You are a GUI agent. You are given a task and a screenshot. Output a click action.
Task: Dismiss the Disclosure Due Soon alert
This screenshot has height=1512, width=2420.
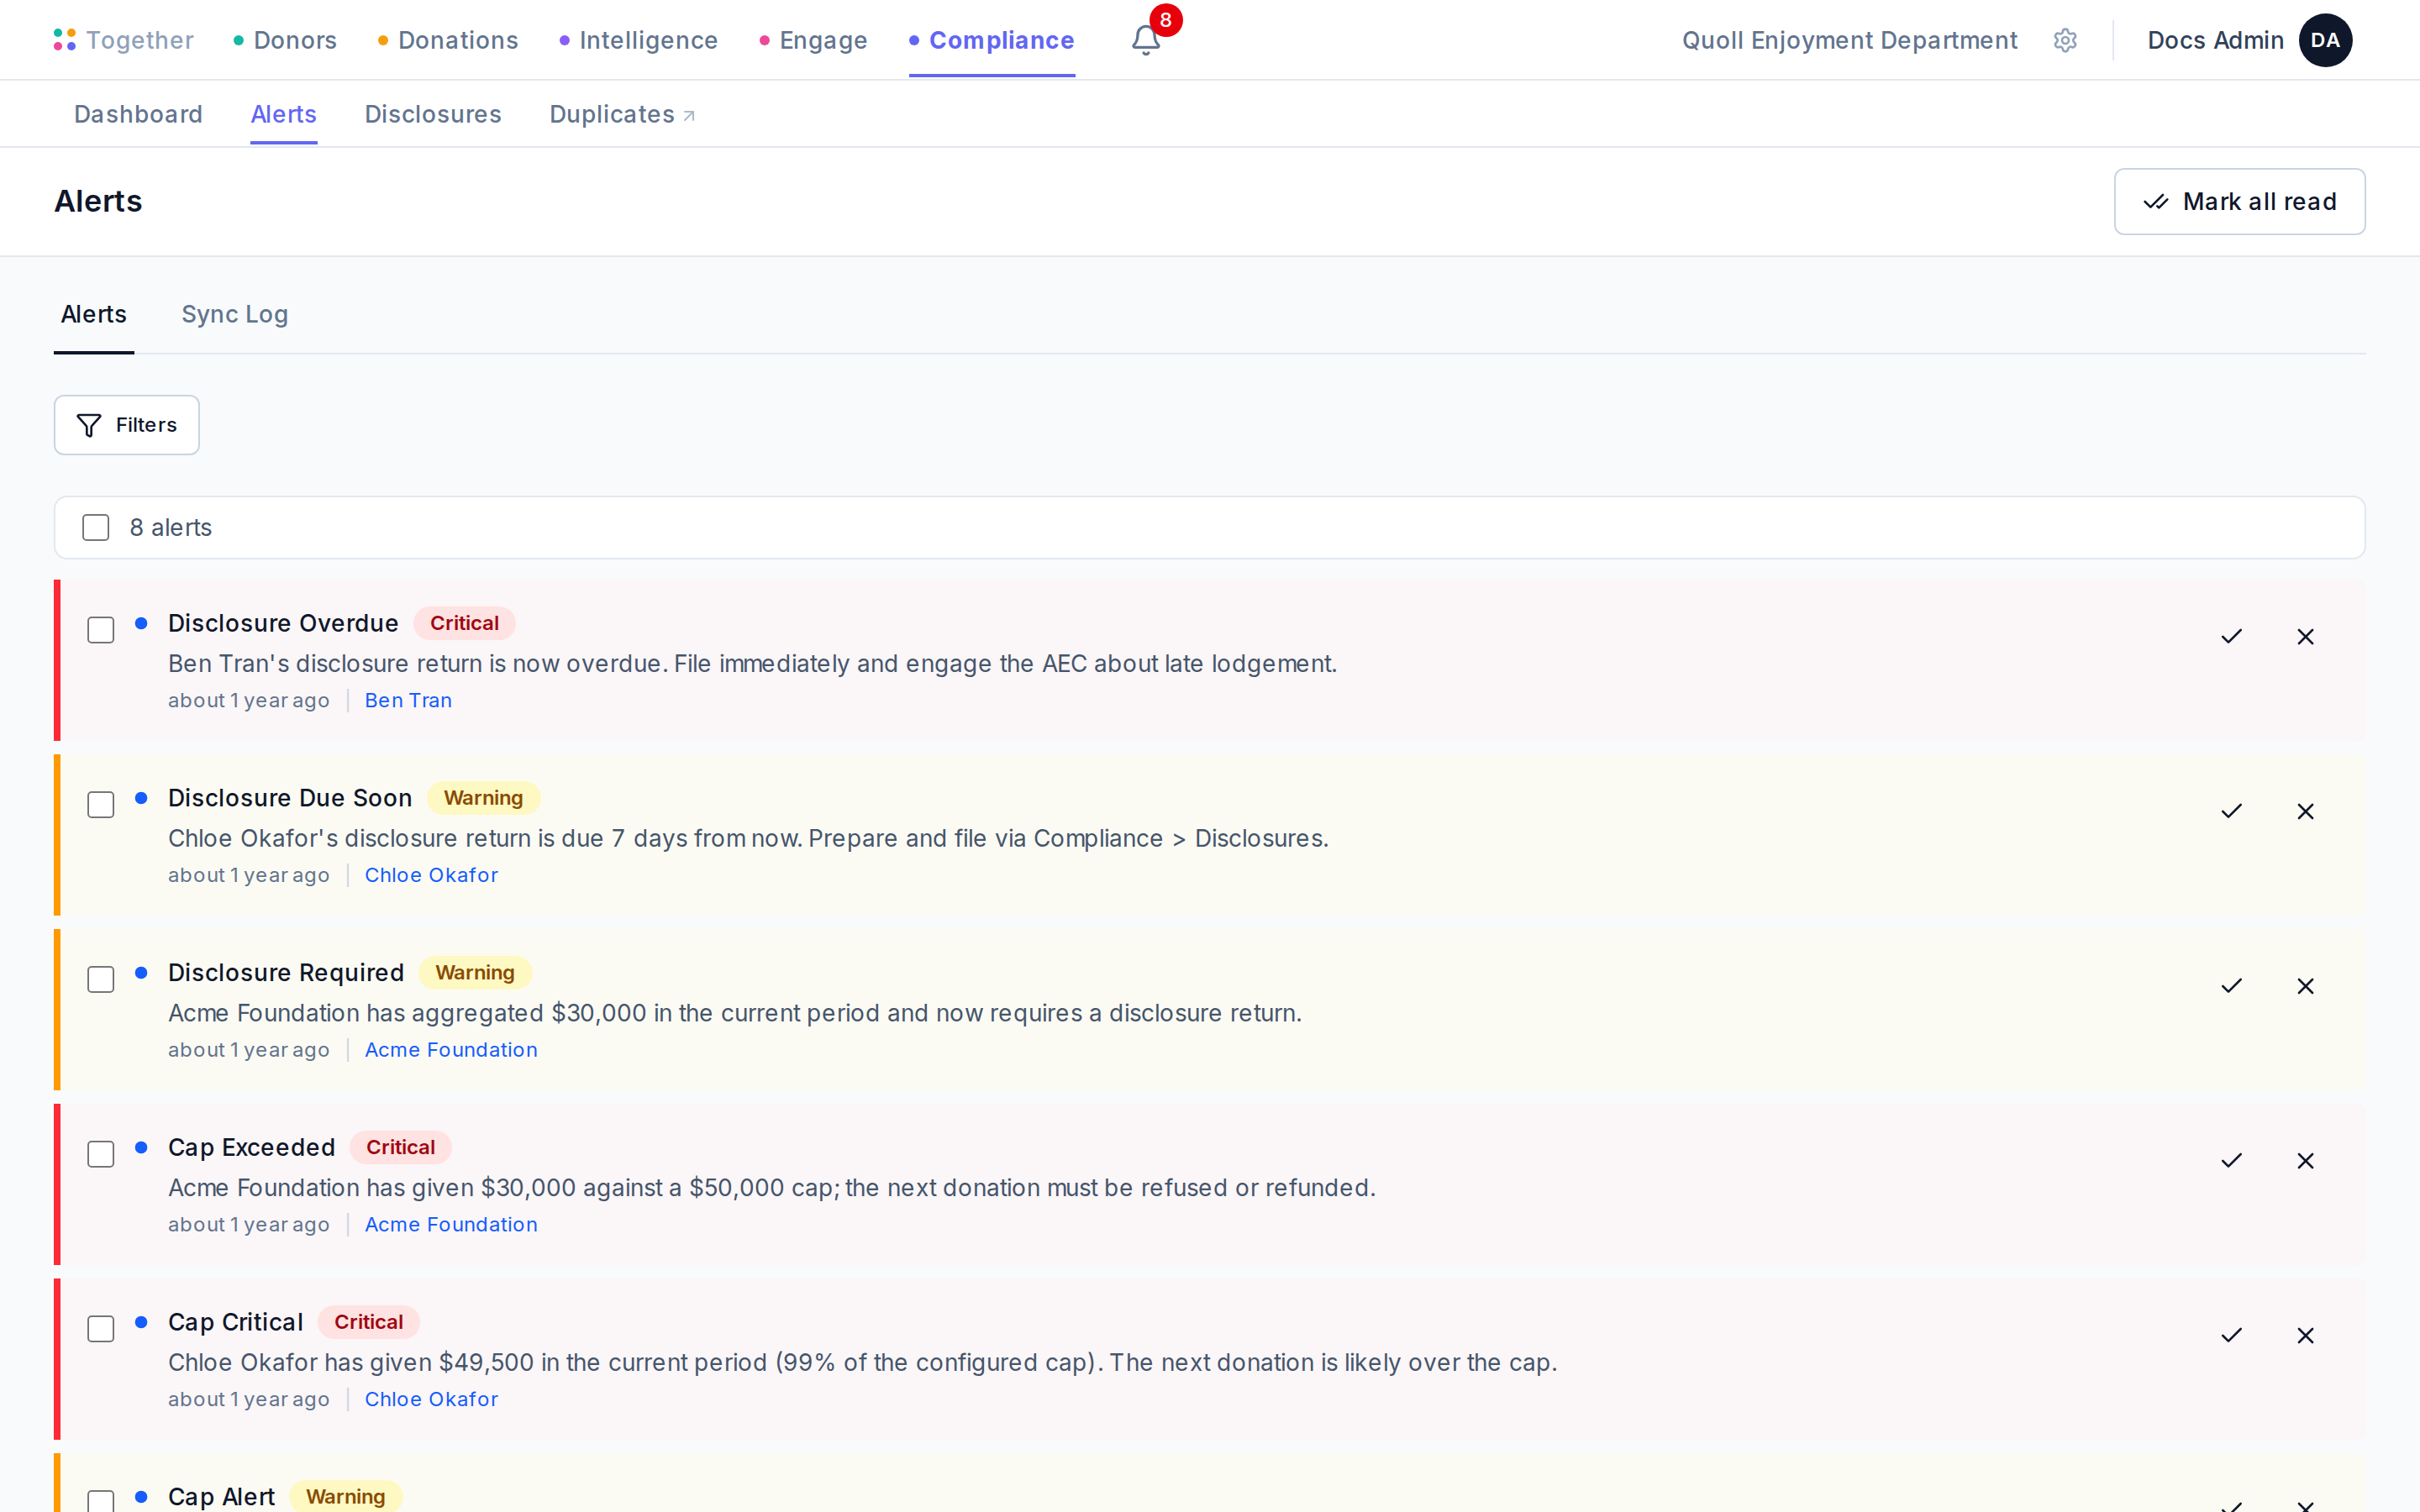coord(2305,811)
